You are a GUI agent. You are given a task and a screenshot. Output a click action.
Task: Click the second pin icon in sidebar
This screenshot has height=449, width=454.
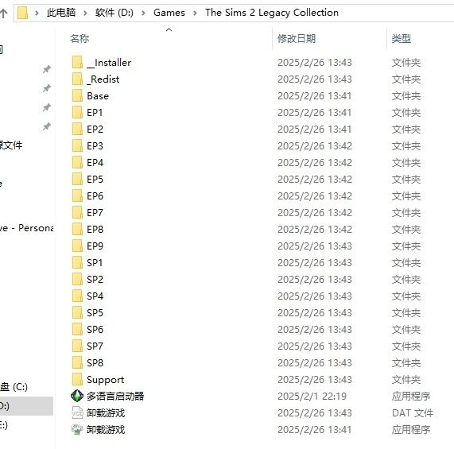click(47, 88)
